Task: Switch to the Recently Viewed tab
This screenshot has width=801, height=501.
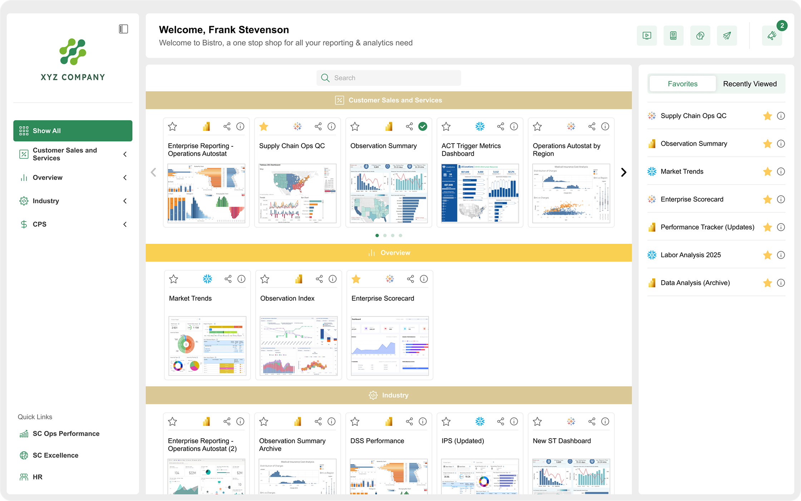Action: pos(750,84)
